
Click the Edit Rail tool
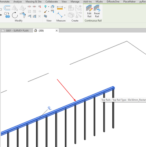(89, 11)
